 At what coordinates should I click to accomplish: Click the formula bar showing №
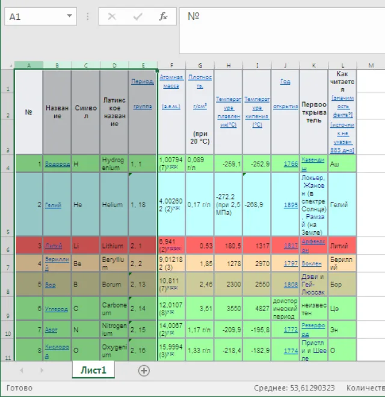[x=282, y=31]
